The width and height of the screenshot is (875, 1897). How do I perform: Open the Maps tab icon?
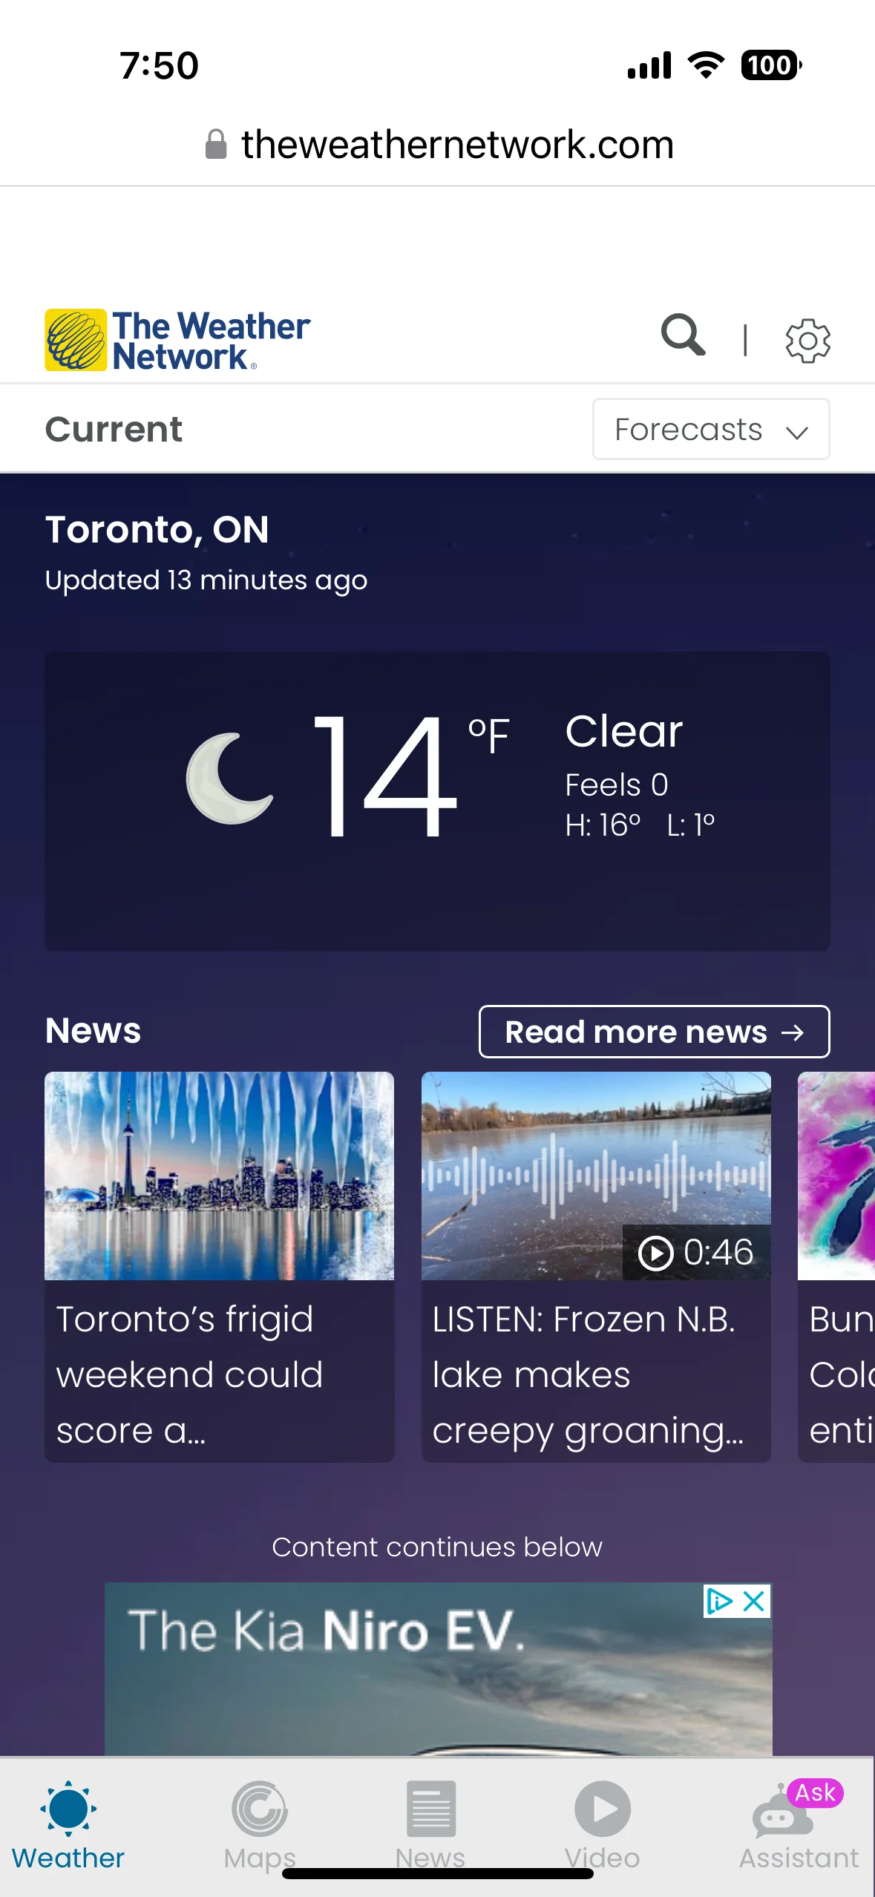[x=260, y=1809]
